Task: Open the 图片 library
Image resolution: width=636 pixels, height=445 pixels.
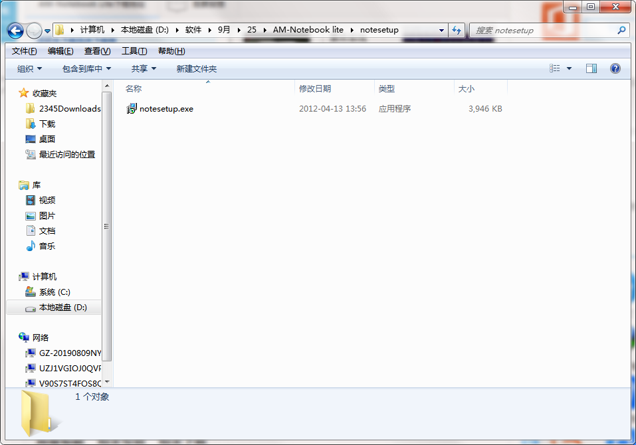Action: [40, 216]
